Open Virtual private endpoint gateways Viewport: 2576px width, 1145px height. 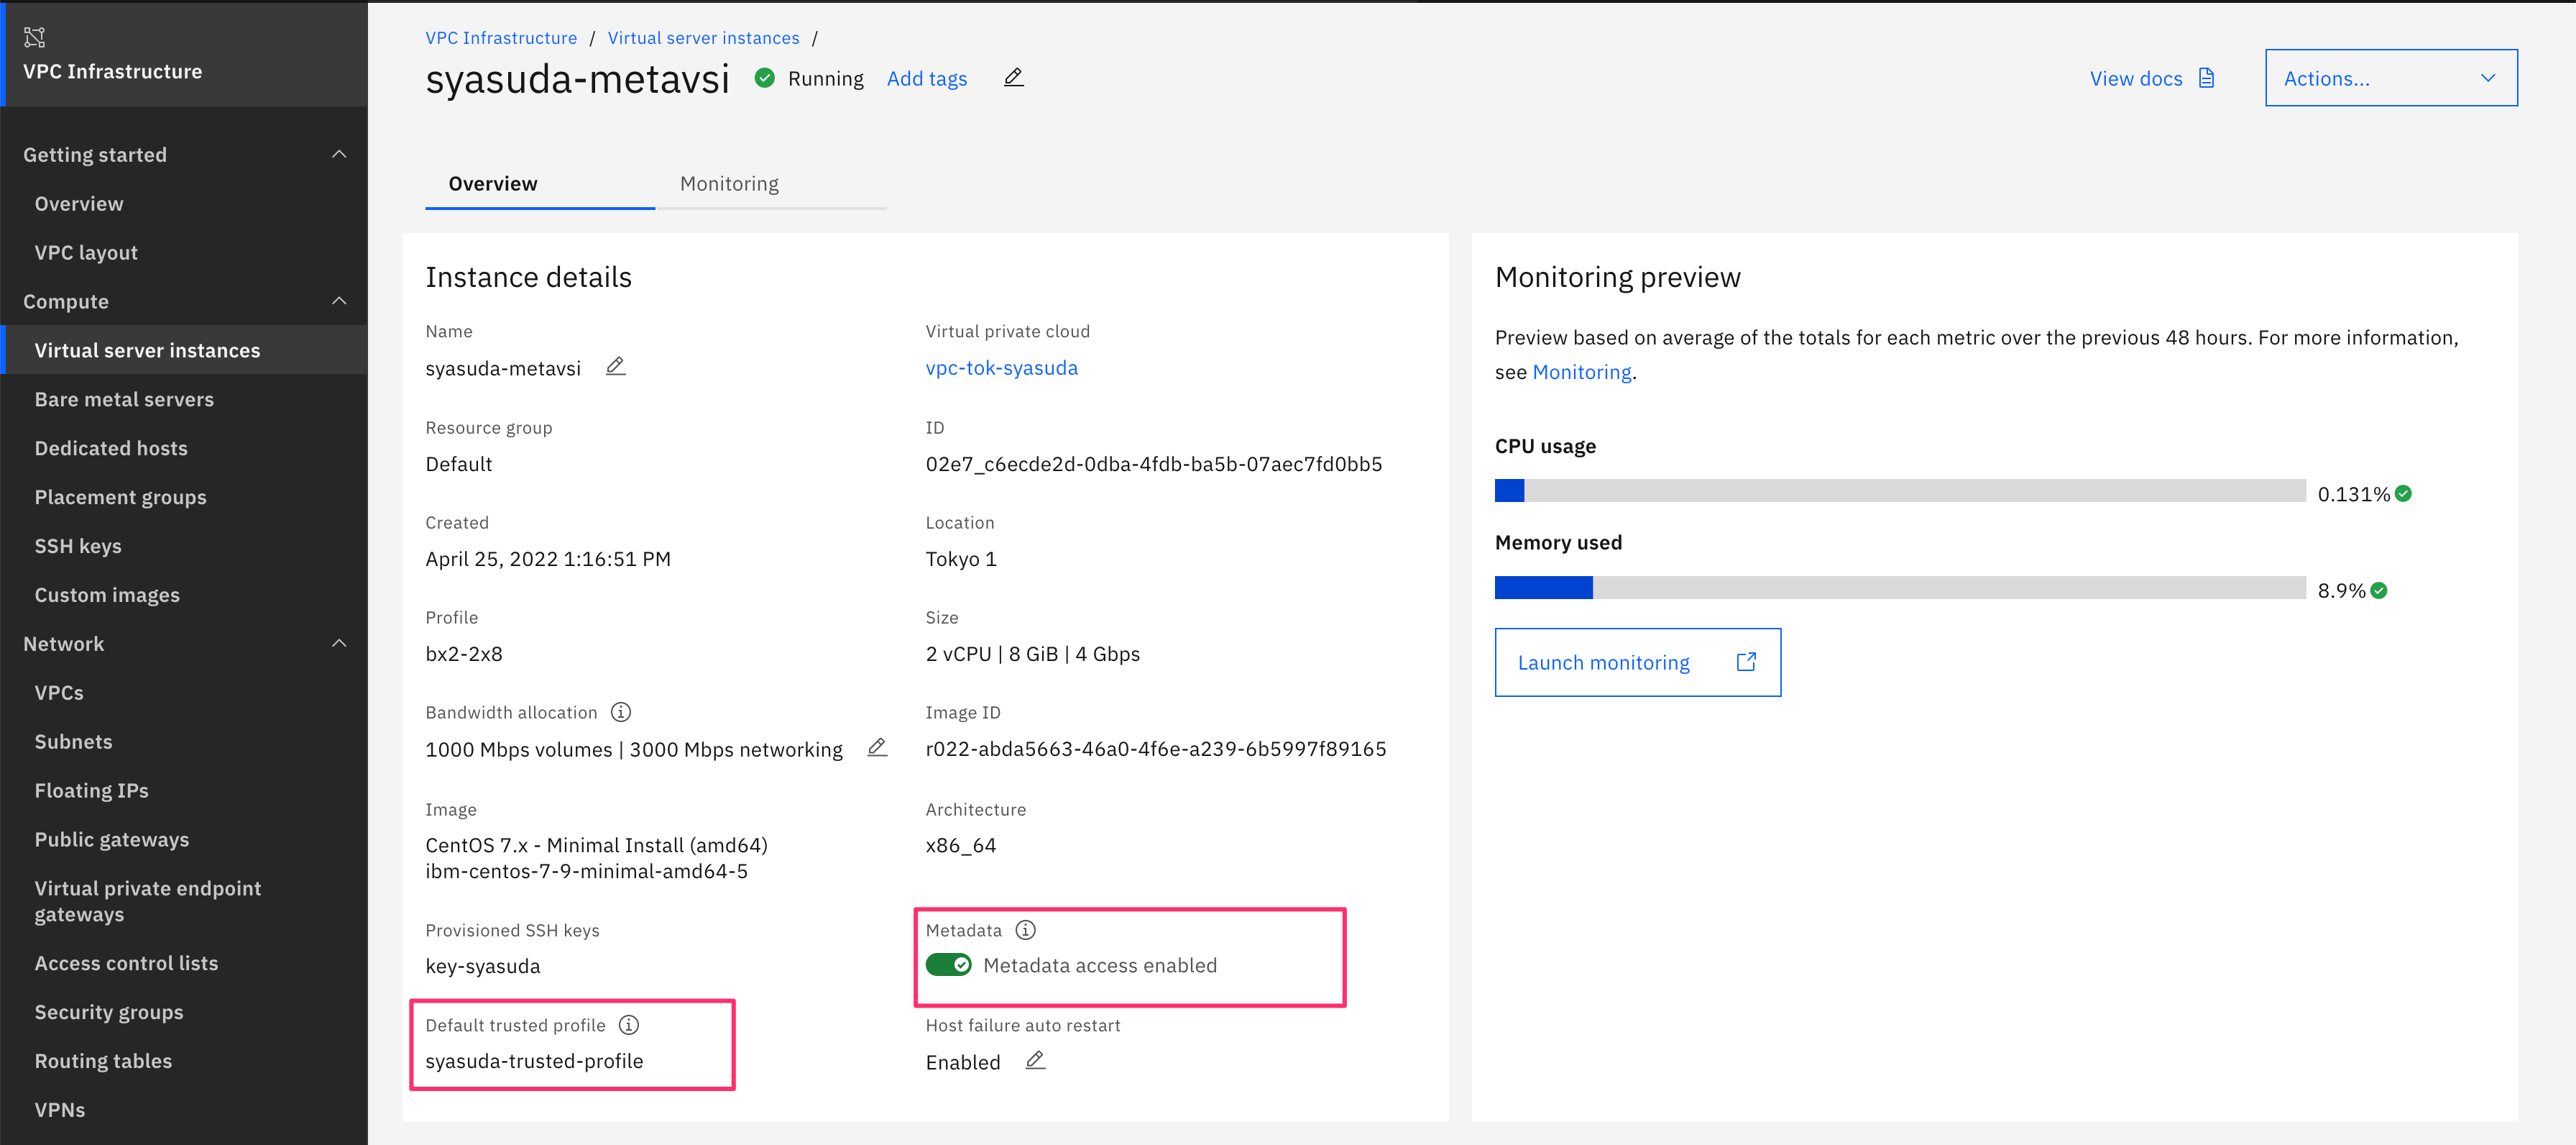click(147, 900)
